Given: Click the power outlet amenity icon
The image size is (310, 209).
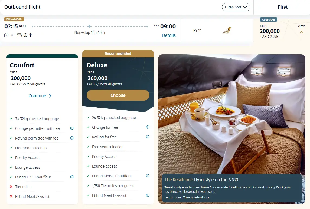Looking at the screenshot, I should click(25, 35).
